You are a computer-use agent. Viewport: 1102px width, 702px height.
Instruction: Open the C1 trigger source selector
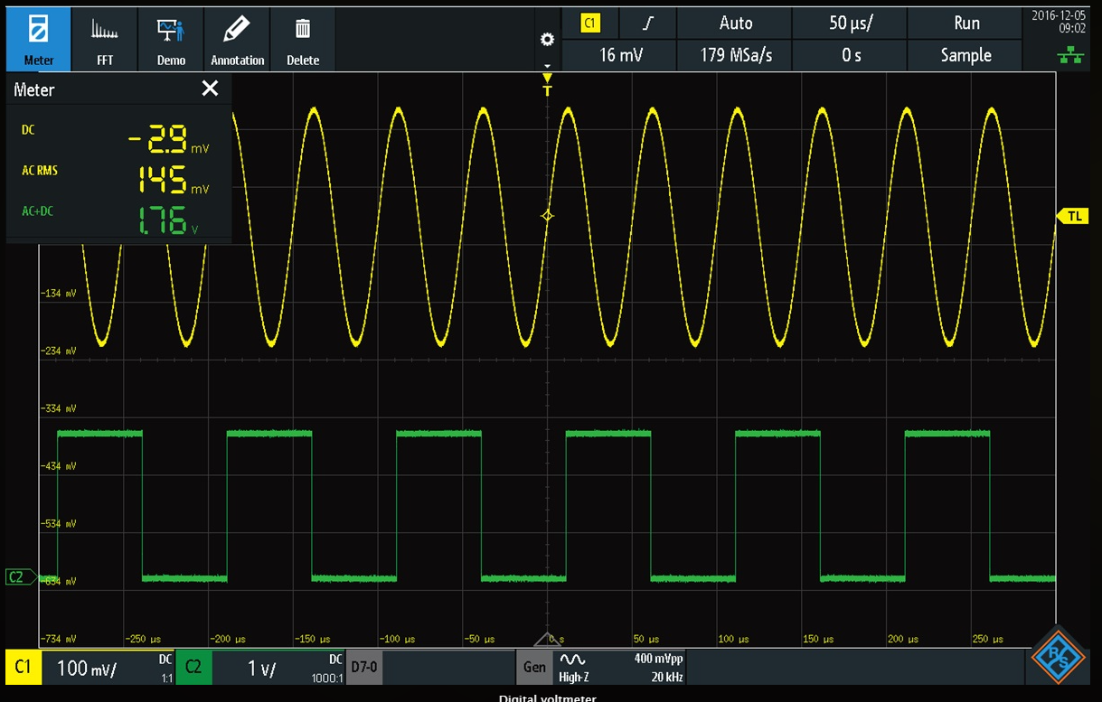[590, 23]
